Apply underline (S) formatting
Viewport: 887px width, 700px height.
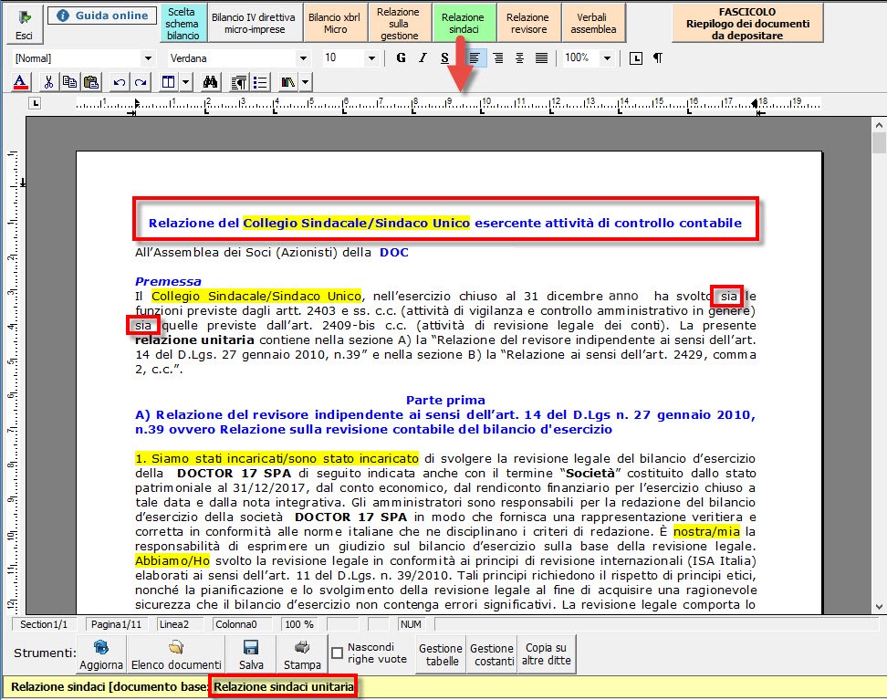coord(444,57)
